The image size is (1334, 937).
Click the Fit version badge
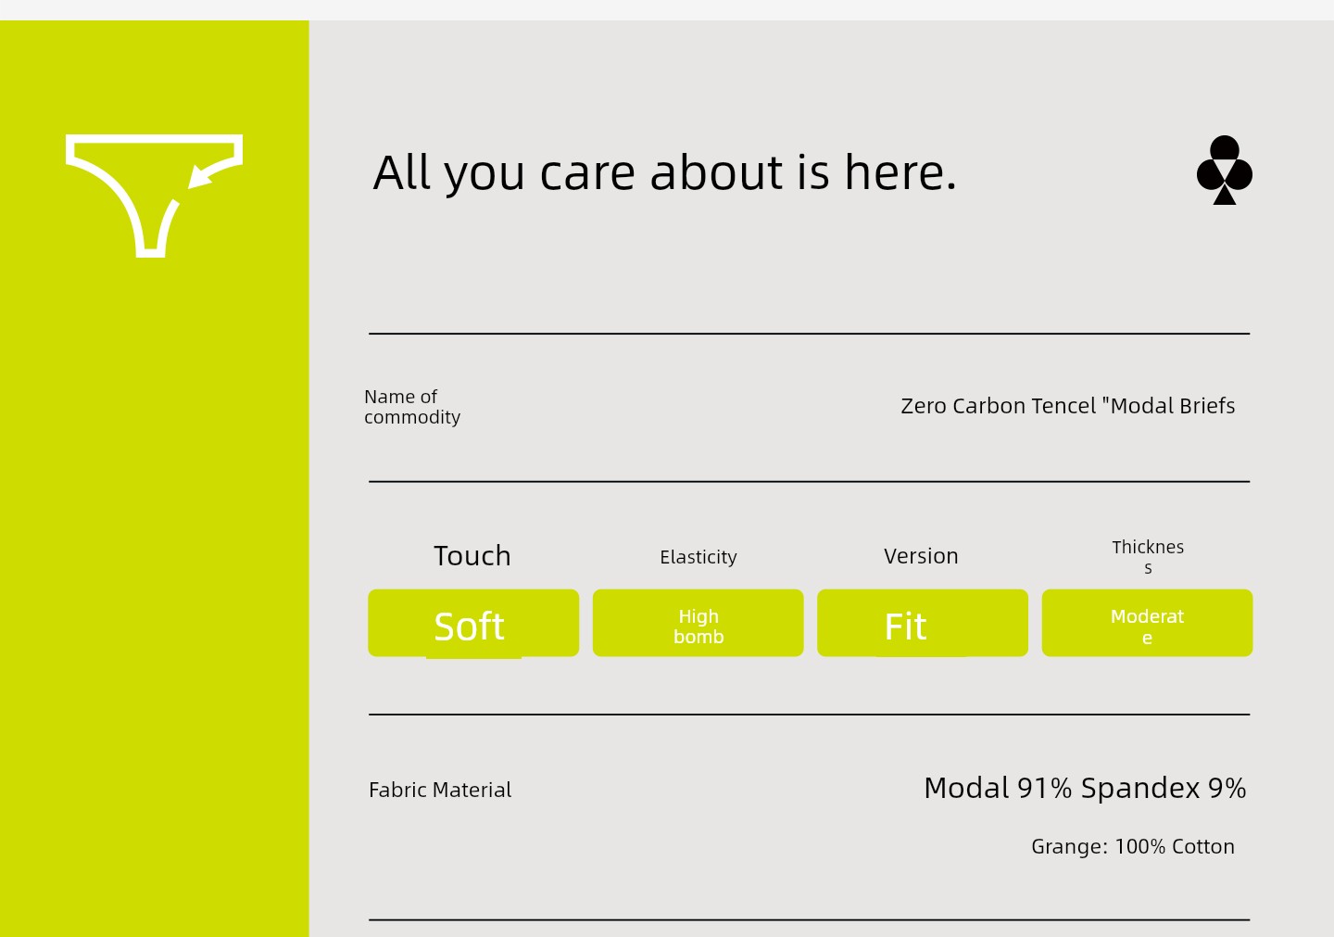922,624
